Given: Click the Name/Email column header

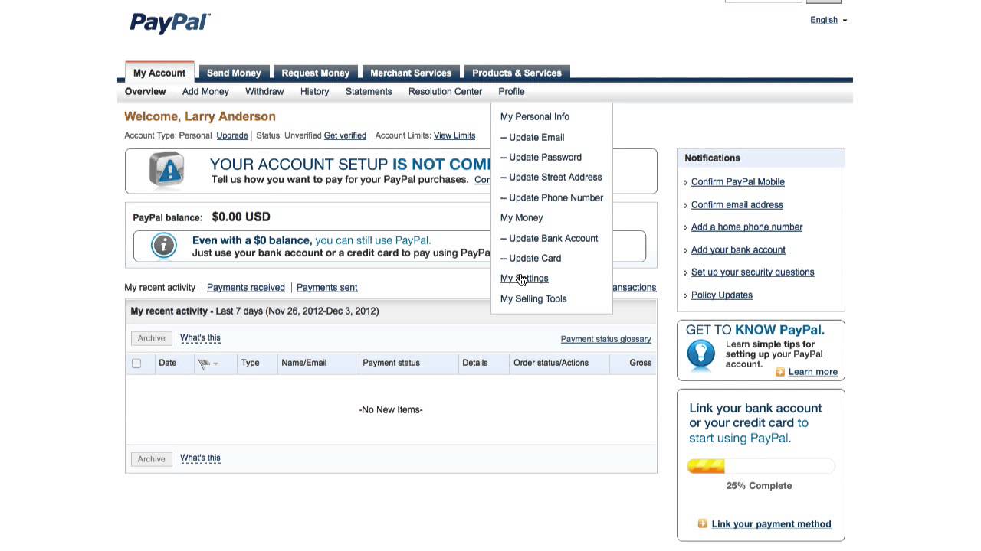Looking at the screenshot, I should (x=304, y=363).
